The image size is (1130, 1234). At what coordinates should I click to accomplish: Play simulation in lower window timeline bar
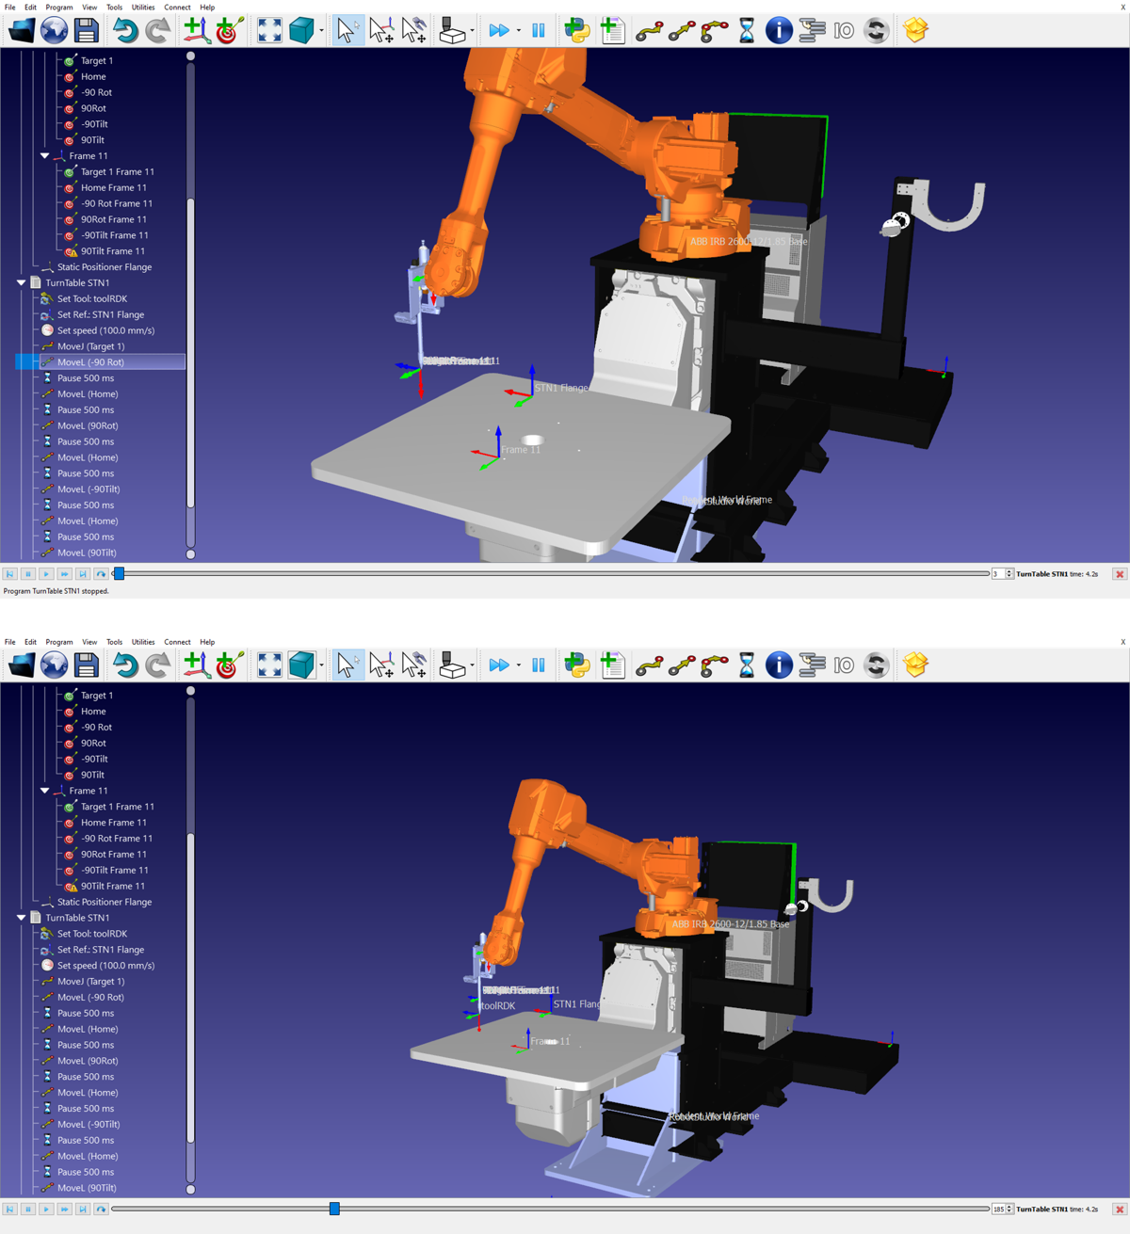click(46, 1209)
